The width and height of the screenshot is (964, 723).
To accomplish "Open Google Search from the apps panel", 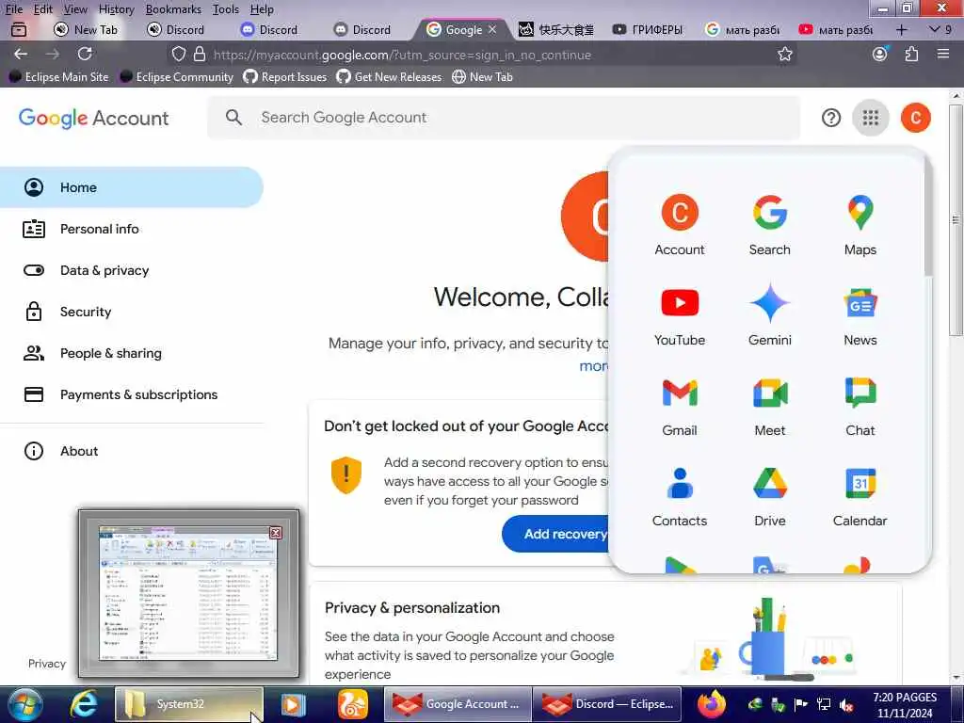I will 770,225.
